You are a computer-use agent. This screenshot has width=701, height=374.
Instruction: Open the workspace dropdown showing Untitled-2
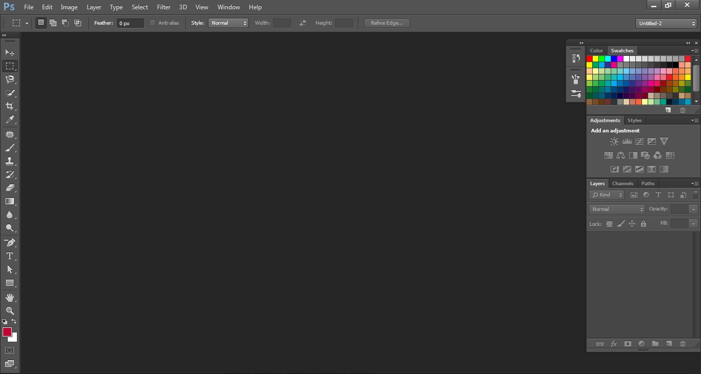tap(666, 23)
